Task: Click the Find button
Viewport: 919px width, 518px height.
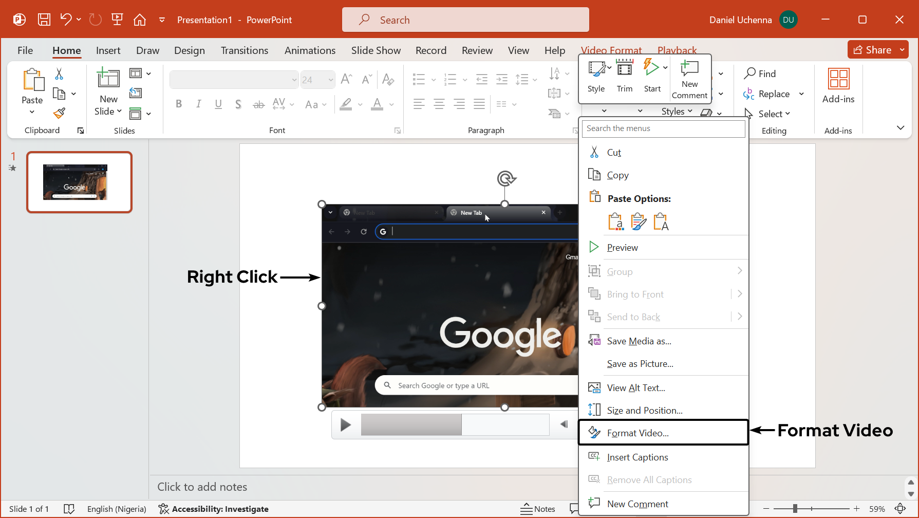Action: pyautogui.click(x=760, y=73)
